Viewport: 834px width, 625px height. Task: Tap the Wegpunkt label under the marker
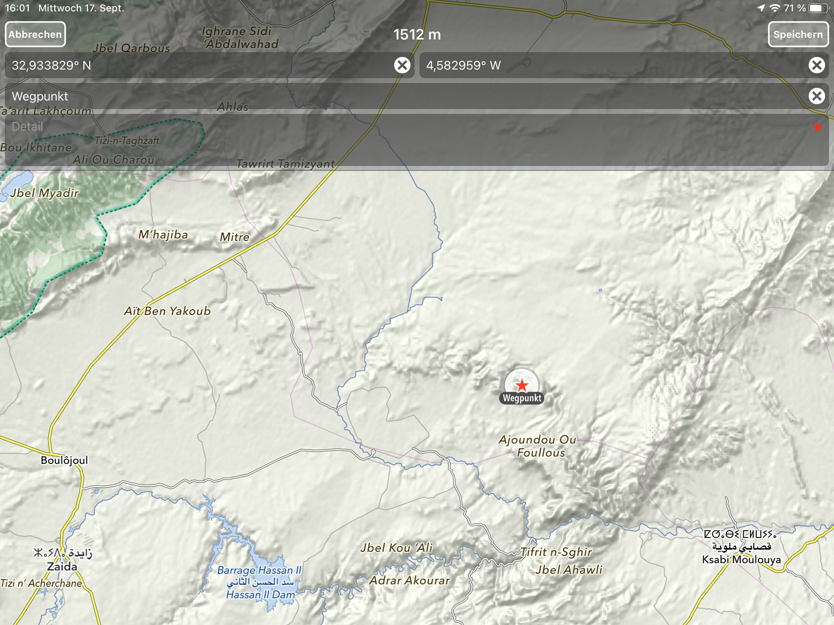(x=522, y=398)
